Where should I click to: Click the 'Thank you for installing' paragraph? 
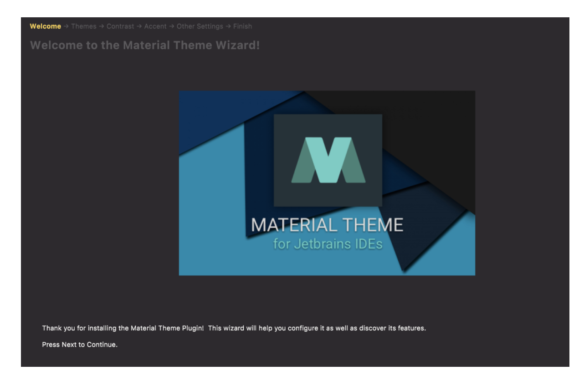tap(234, 328)
